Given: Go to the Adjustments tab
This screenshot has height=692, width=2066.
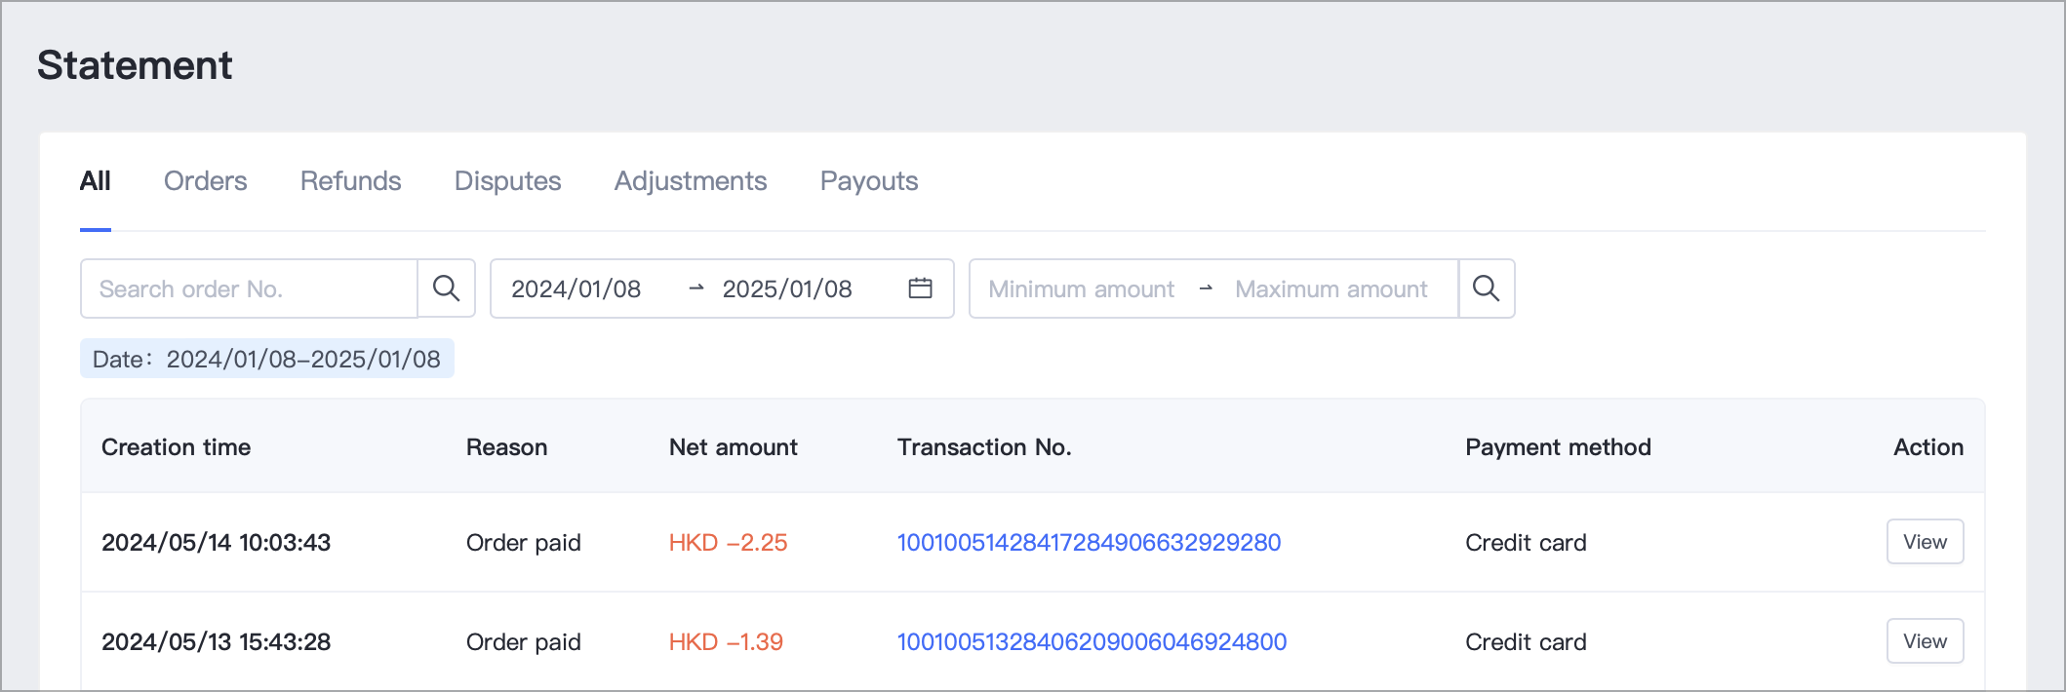Looking at the screenshot, I should point(690,181).
